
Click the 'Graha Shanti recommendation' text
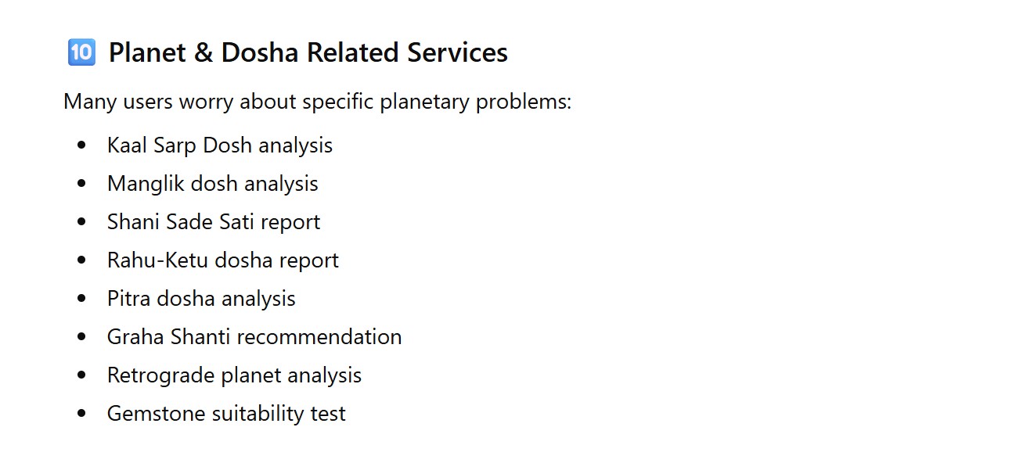[254, 337]
